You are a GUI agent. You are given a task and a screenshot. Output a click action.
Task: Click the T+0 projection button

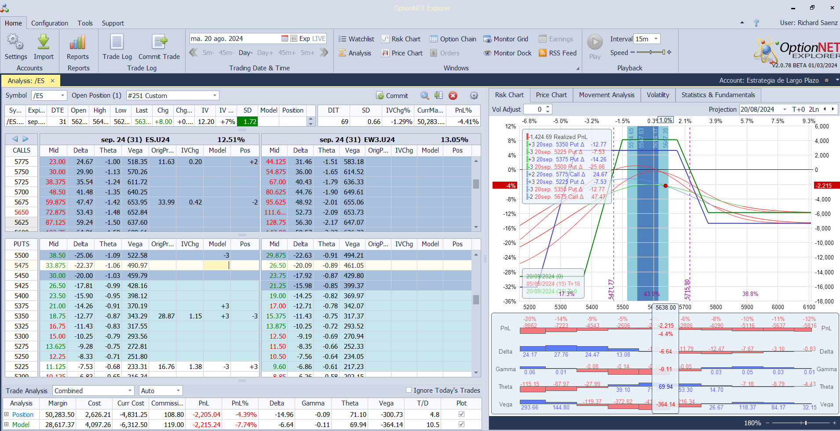[798, 109]
